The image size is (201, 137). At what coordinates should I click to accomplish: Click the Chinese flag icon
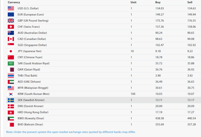(x=11, y=57)
